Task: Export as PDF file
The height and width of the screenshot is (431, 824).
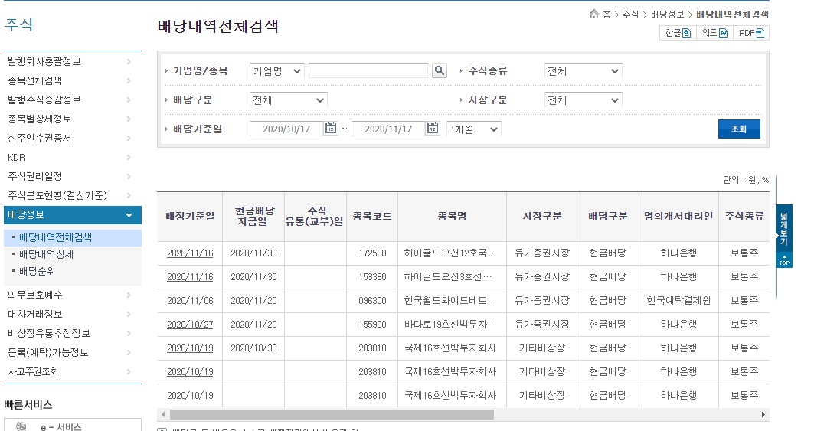Action: (x=751, y=33)
